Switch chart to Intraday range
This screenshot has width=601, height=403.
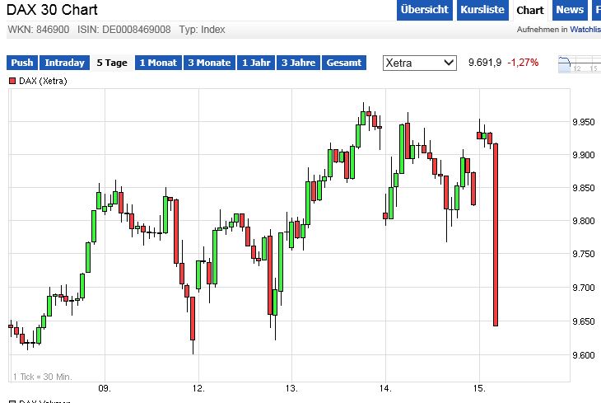(64, 63)
